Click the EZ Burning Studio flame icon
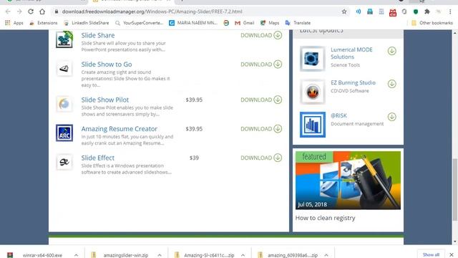458x258 pixels. pyautogui.click(x=313, y=92)
